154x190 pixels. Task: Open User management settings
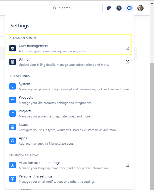[x=69, y=48]
